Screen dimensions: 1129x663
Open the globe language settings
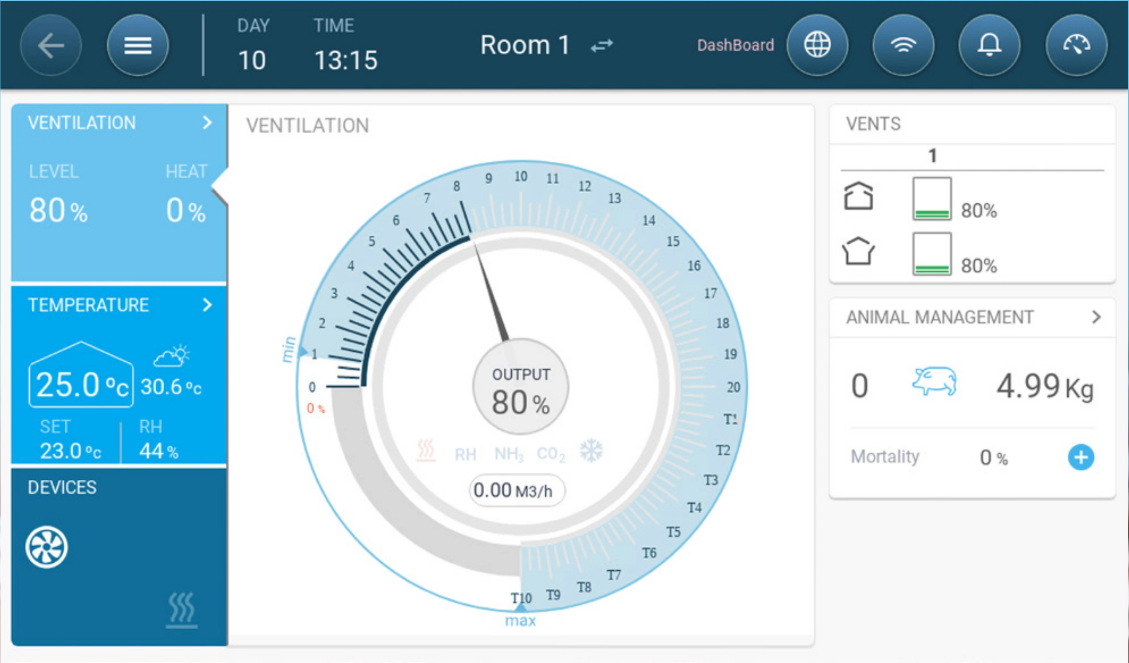[817, 45]
